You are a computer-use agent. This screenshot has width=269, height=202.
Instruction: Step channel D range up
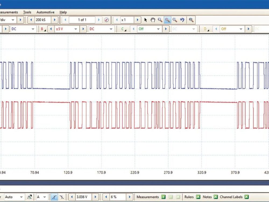(x=248, y=29)
